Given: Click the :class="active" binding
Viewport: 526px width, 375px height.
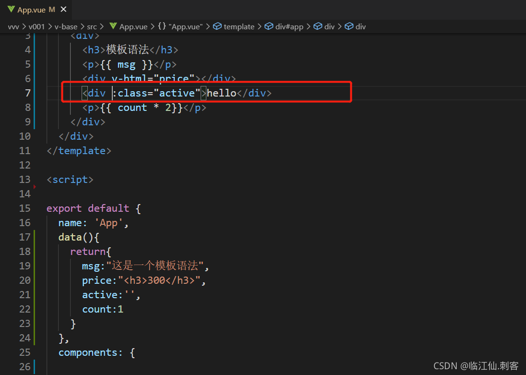Looking at the screenshot, I should tap(156, 93).
